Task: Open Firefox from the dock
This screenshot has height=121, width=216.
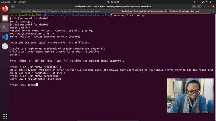Action: coord(5,9)
